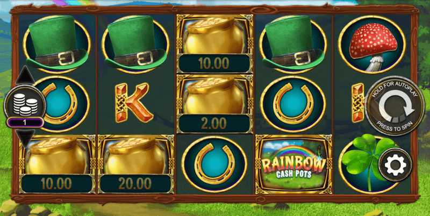Click the horseshoe in the fourth reel
The height and width of the screenshot is (216, 430).
click(293, 104)
